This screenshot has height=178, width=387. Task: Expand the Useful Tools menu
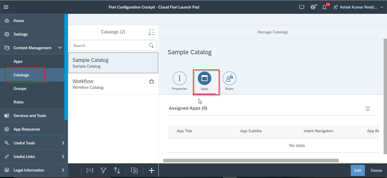pos(63,143)
